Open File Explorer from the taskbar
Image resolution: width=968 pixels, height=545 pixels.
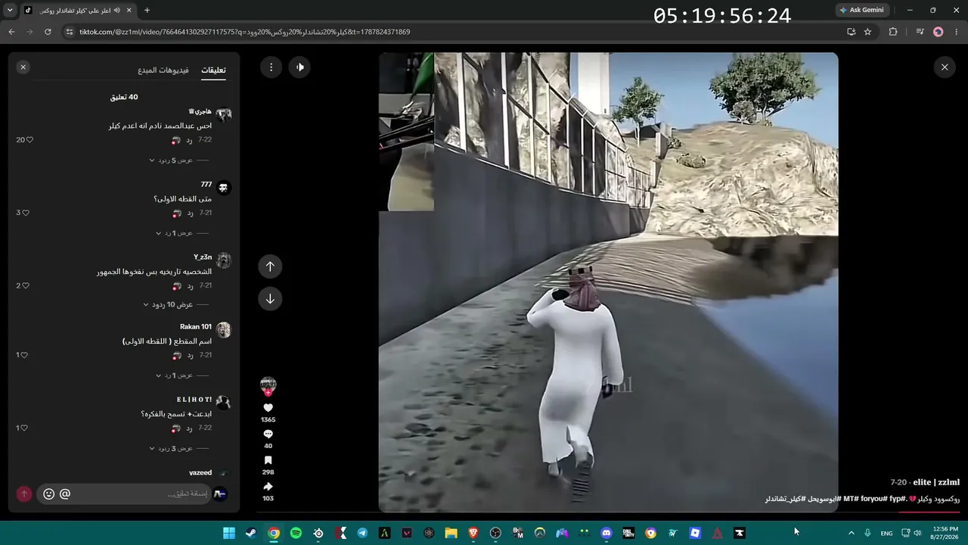[451, 533]
